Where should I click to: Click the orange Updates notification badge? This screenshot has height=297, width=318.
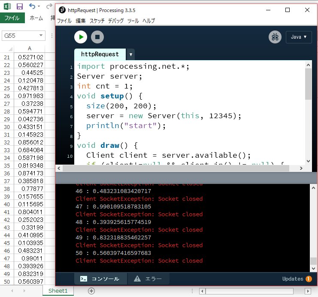309,279
